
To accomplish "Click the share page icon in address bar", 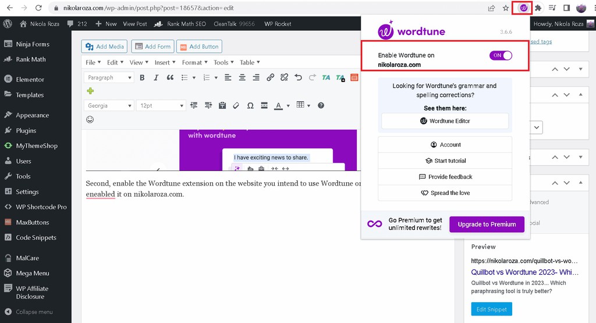I will (491, 8).
